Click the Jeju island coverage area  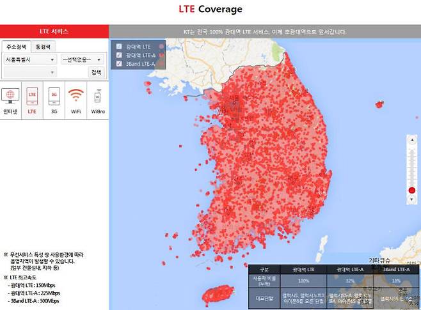[217, 295]
